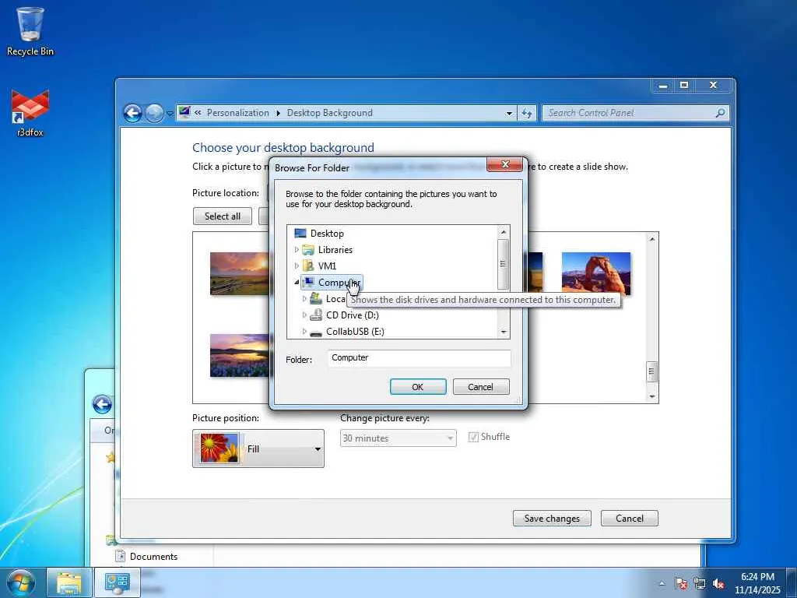This screenshot has width=797, height=598.
Task: Click Cancel in Desktop Background window
Action: tap(629, 518)
